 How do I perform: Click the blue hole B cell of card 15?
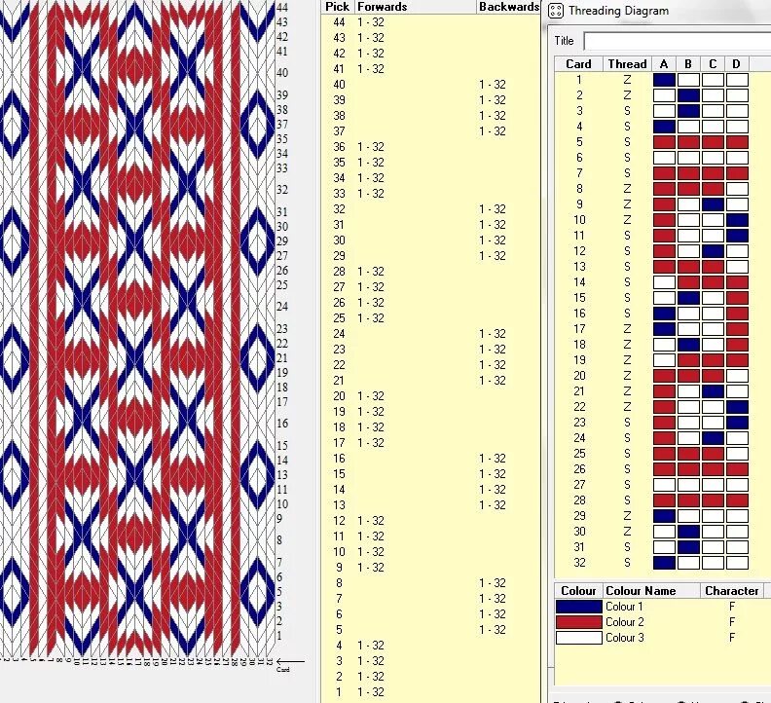[x=688, y=298]
